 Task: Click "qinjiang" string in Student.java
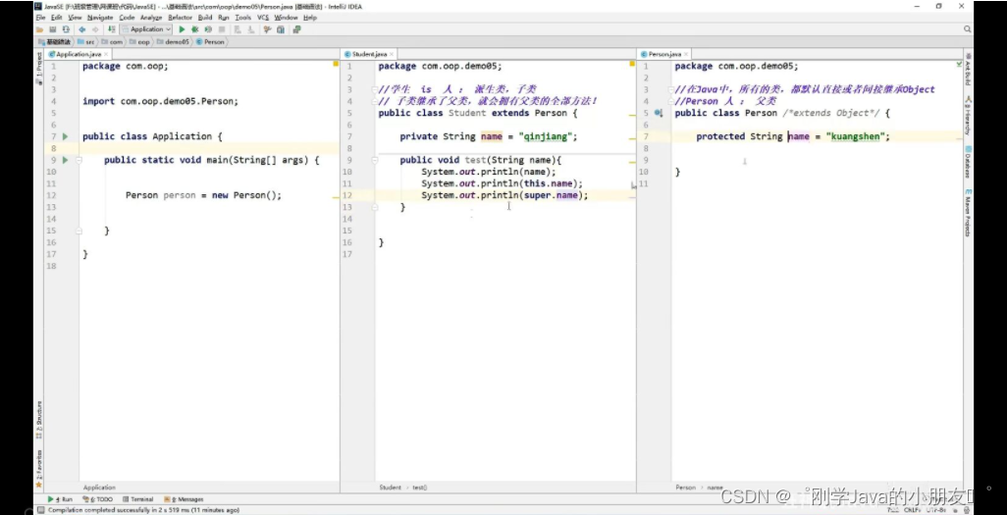tap(546, 136)
